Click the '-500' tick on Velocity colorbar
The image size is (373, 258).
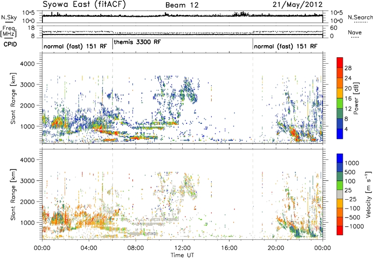(x=352, y=217)
